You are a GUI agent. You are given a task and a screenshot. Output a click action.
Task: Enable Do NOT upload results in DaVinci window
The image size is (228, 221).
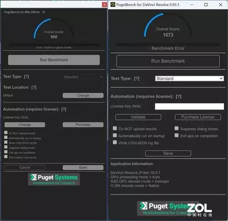(x=115, y=128)
